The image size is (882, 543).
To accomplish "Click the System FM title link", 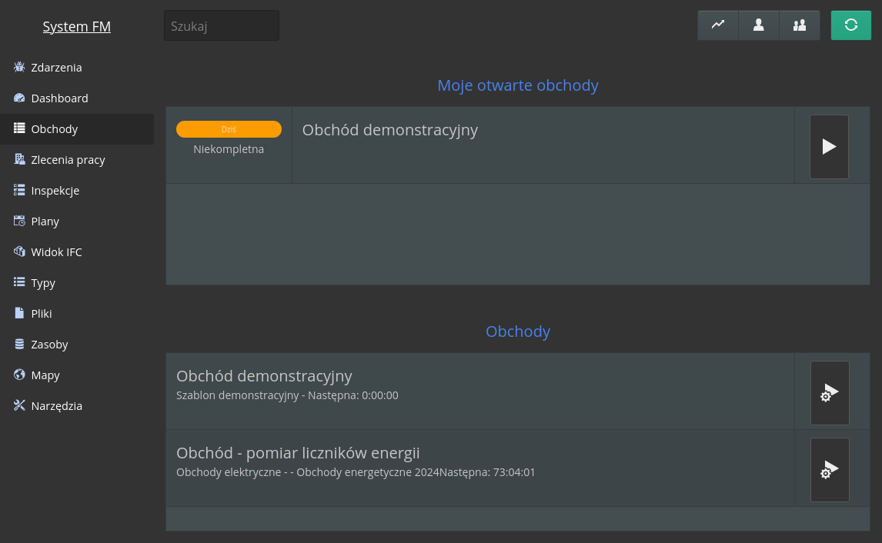I will 76,27.
